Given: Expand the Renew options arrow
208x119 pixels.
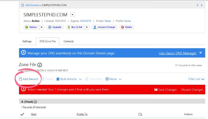Looking at the screenshot, I should point(42,27).
